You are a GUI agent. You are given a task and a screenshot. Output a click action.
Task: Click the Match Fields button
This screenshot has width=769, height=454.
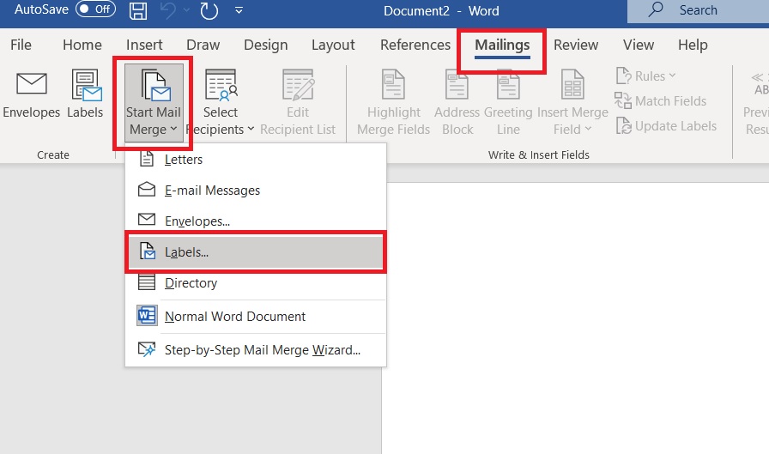coord(661,101)
